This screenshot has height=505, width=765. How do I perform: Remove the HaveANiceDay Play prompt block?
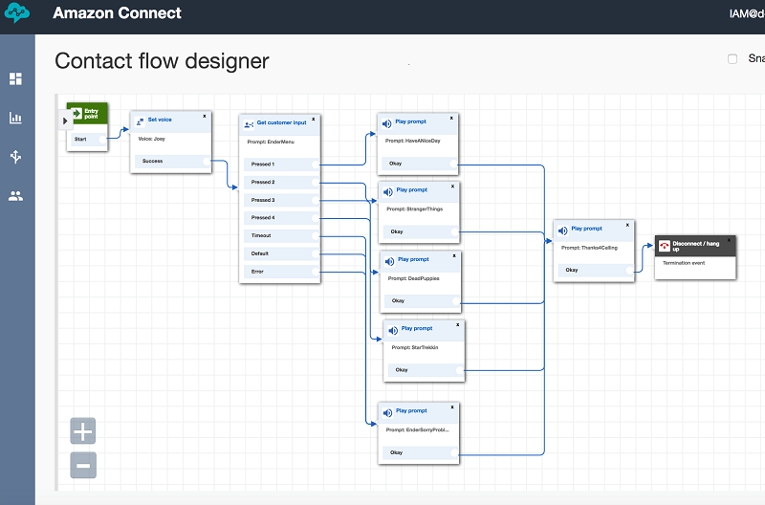451,118
